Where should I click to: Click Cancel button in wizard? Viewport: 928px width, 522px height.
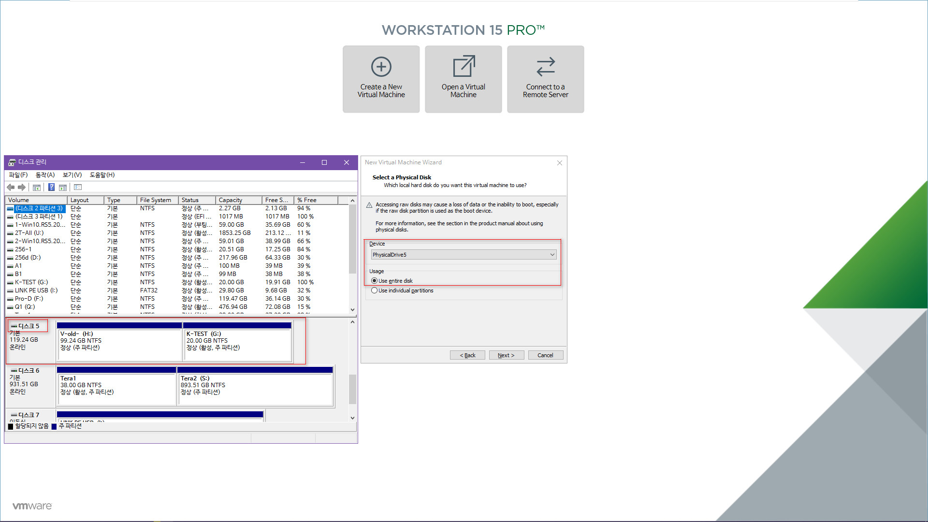click(x=545, y=355)
